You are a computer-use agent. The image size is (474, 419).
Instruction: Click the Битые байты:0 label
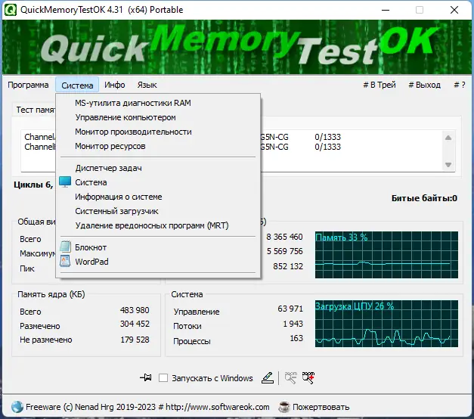coord(424,198)
